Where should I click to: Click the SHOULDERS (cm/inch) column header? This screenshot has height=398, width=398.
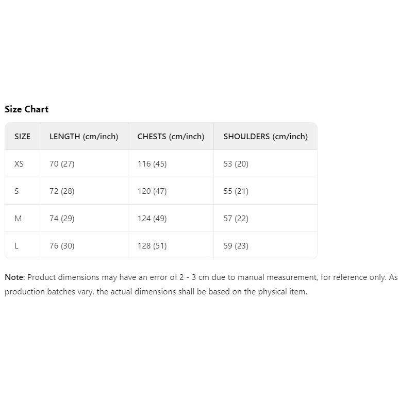click(265, 137)
